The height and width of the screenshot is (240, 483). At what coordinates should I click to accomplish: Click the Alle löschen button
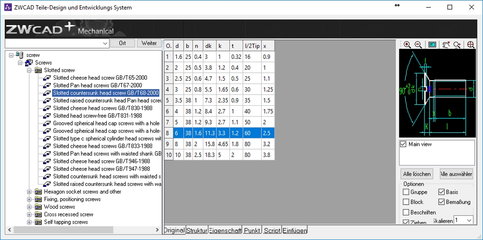tap(416, 174)
